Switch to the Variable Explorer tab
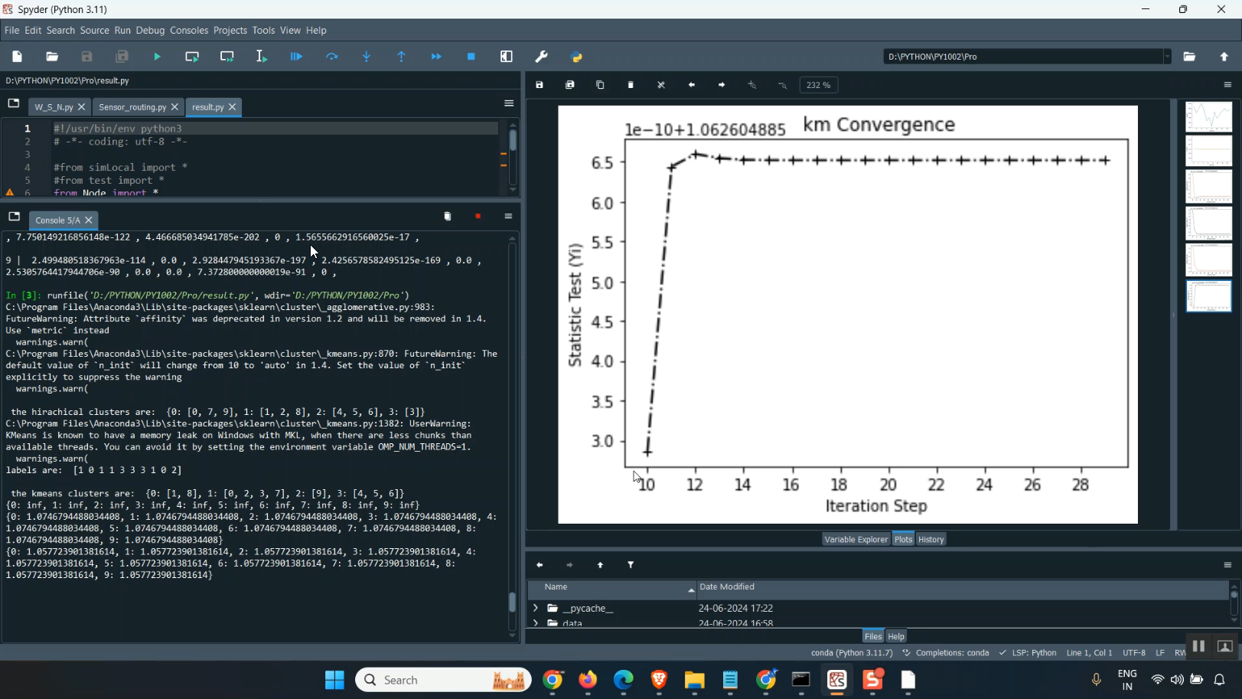1242x699 pixels. tap(856, 539)
